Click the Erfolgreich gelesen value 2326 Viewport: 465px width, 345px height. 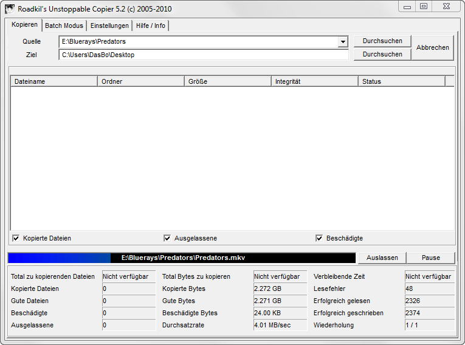430,301
